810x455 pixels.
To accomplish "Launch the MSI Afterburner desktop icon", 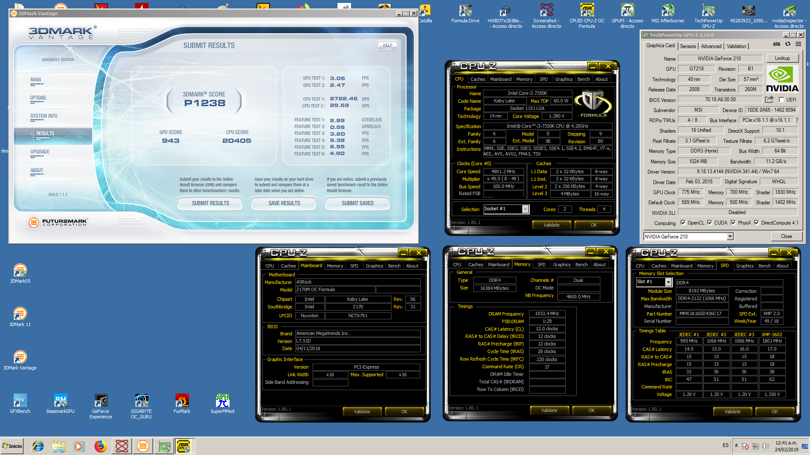I will 668,13.
